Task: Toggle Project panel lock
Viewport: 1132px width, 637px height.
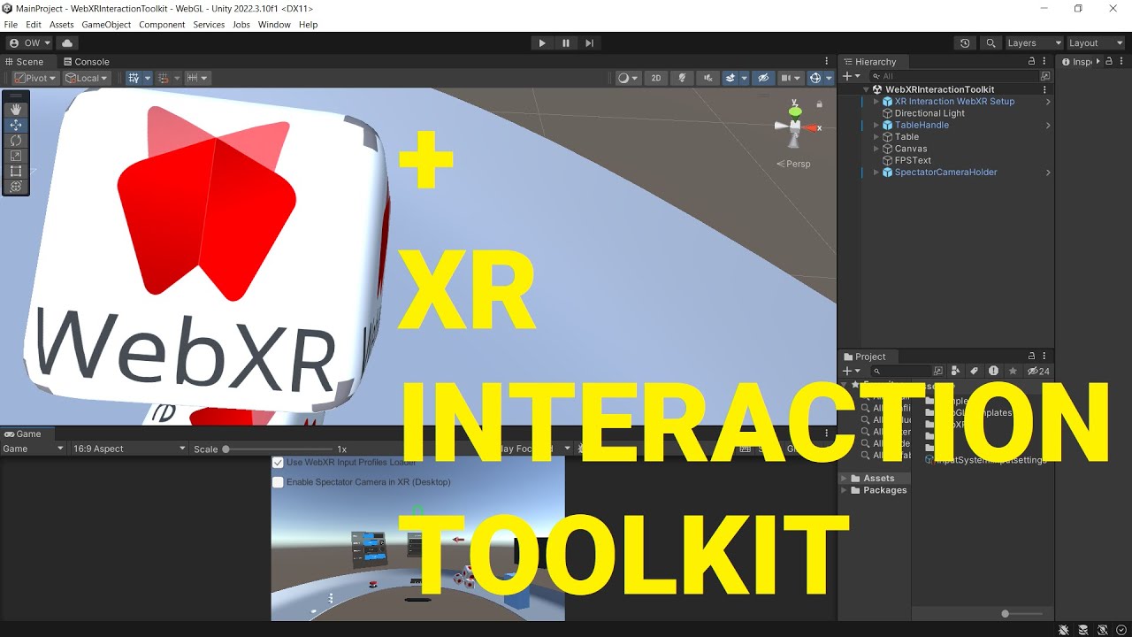Action: click(1031, 357)
